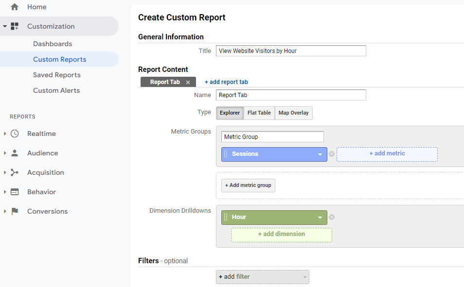Click the Conversions menu label
Viewport: 464px width, 287px height.
[x=47, y=211]
